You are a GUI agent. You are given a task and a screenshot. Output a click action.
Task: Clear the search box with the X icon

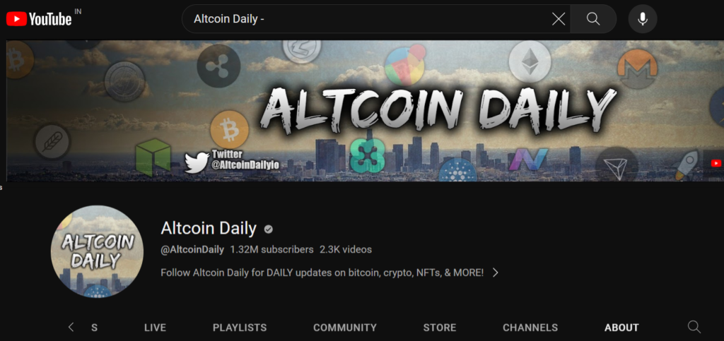coord(559,19)
